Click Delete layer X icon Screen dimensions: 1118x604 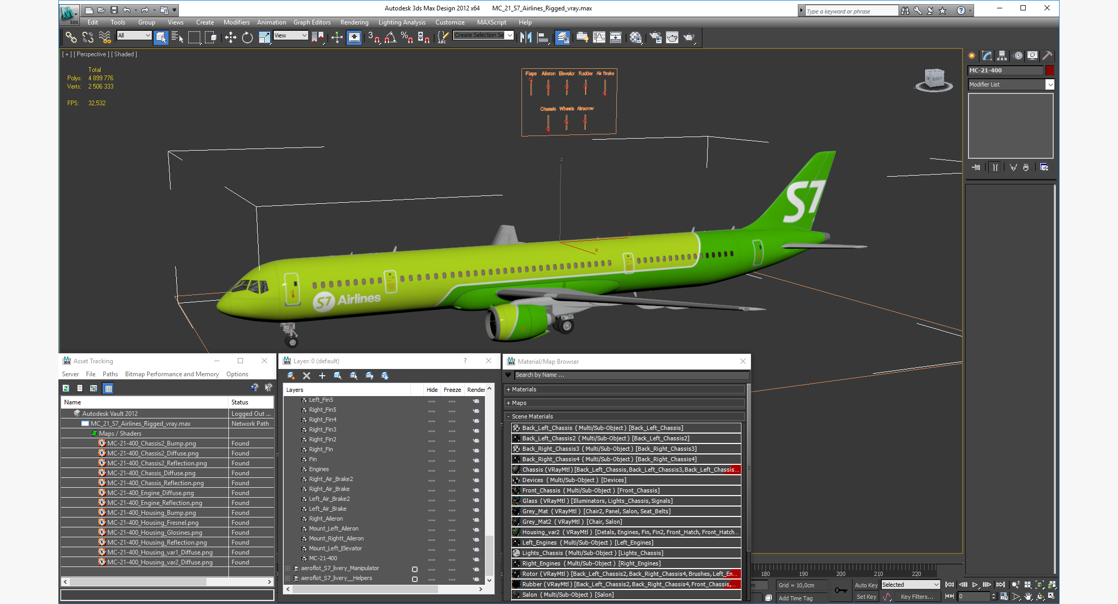[307, 376]
